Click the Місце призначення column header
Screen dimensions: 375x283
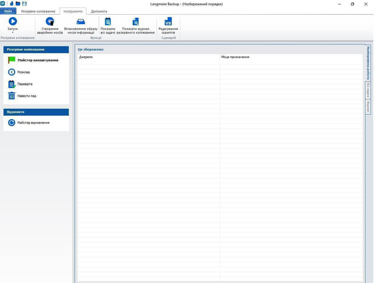point(291,57)
